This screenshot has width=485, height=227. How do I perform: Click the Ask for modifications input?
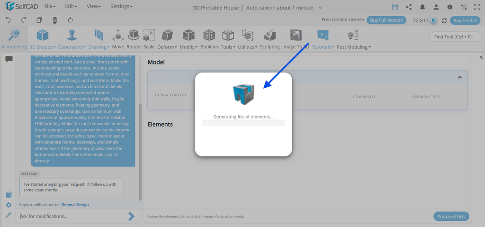click(x=73, y=216)
